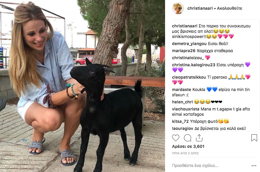Image resolution: width=260 pixels, height=172 pixels.
Task: Go to the mardaste commenter profile
Action: pos(182,90)
